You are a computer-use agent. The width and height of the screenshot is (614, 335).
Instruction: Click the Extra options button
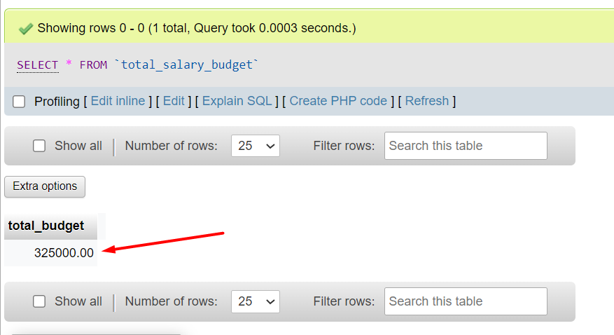point(45,186)
